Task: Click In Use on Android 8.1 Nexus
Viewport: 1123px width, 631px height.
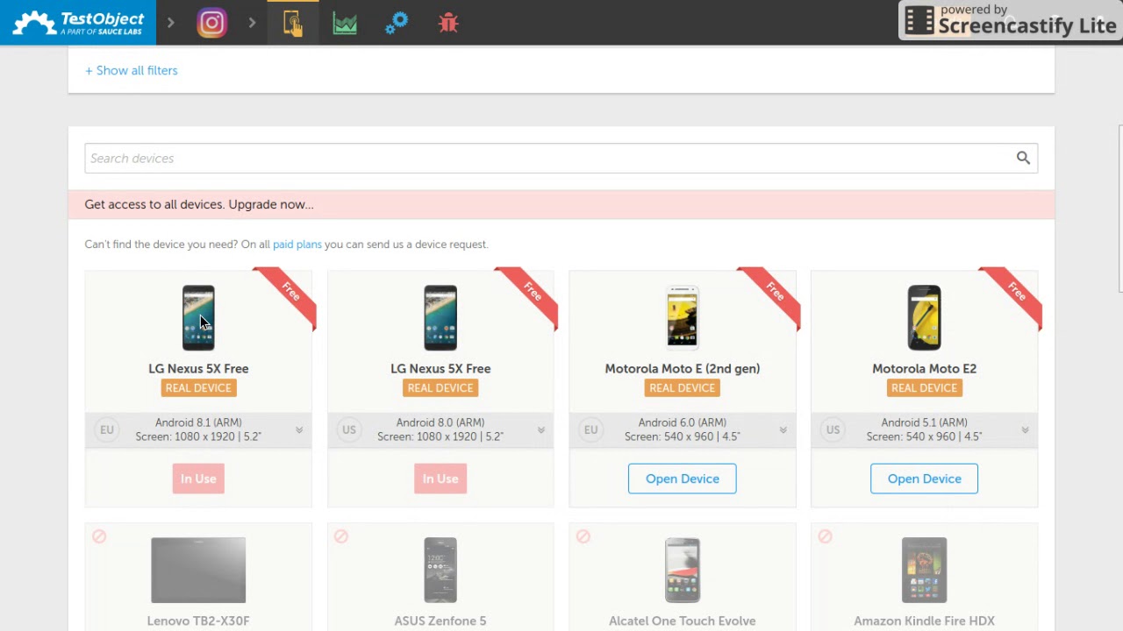Action: coord(198,479)
